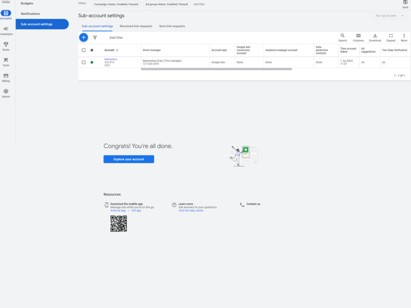The height and width of the screenshot is (308, 411).
Task: Open the iOS app link
Action: [136, 211]
